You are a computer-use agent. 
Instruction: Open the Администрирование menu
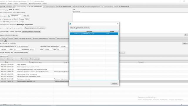35,4
